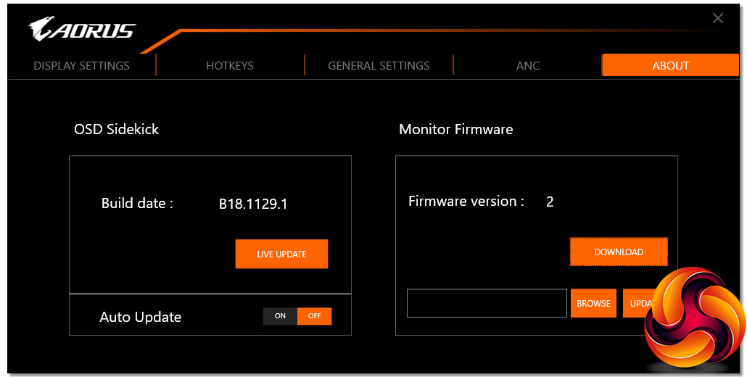Select the build date value B18.1129.1
The image size is (747, 377).
[253, 204]
